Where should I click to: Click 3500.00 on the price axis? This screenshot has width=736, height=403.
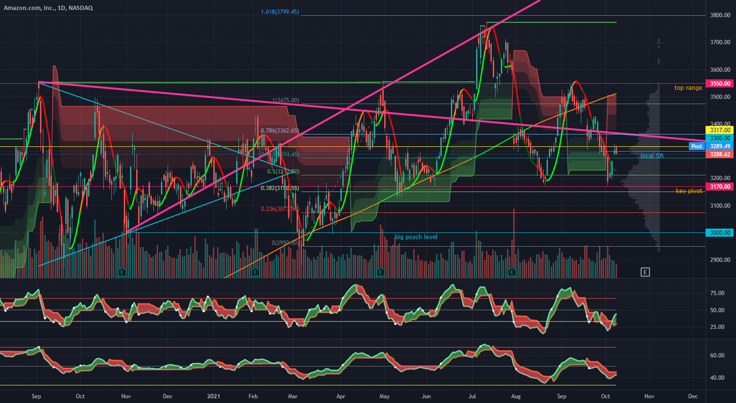point(720,97)
